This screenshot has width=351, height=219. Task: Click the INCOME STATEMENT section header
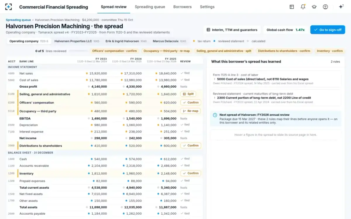pyautogui.click(x=23, y=67)
